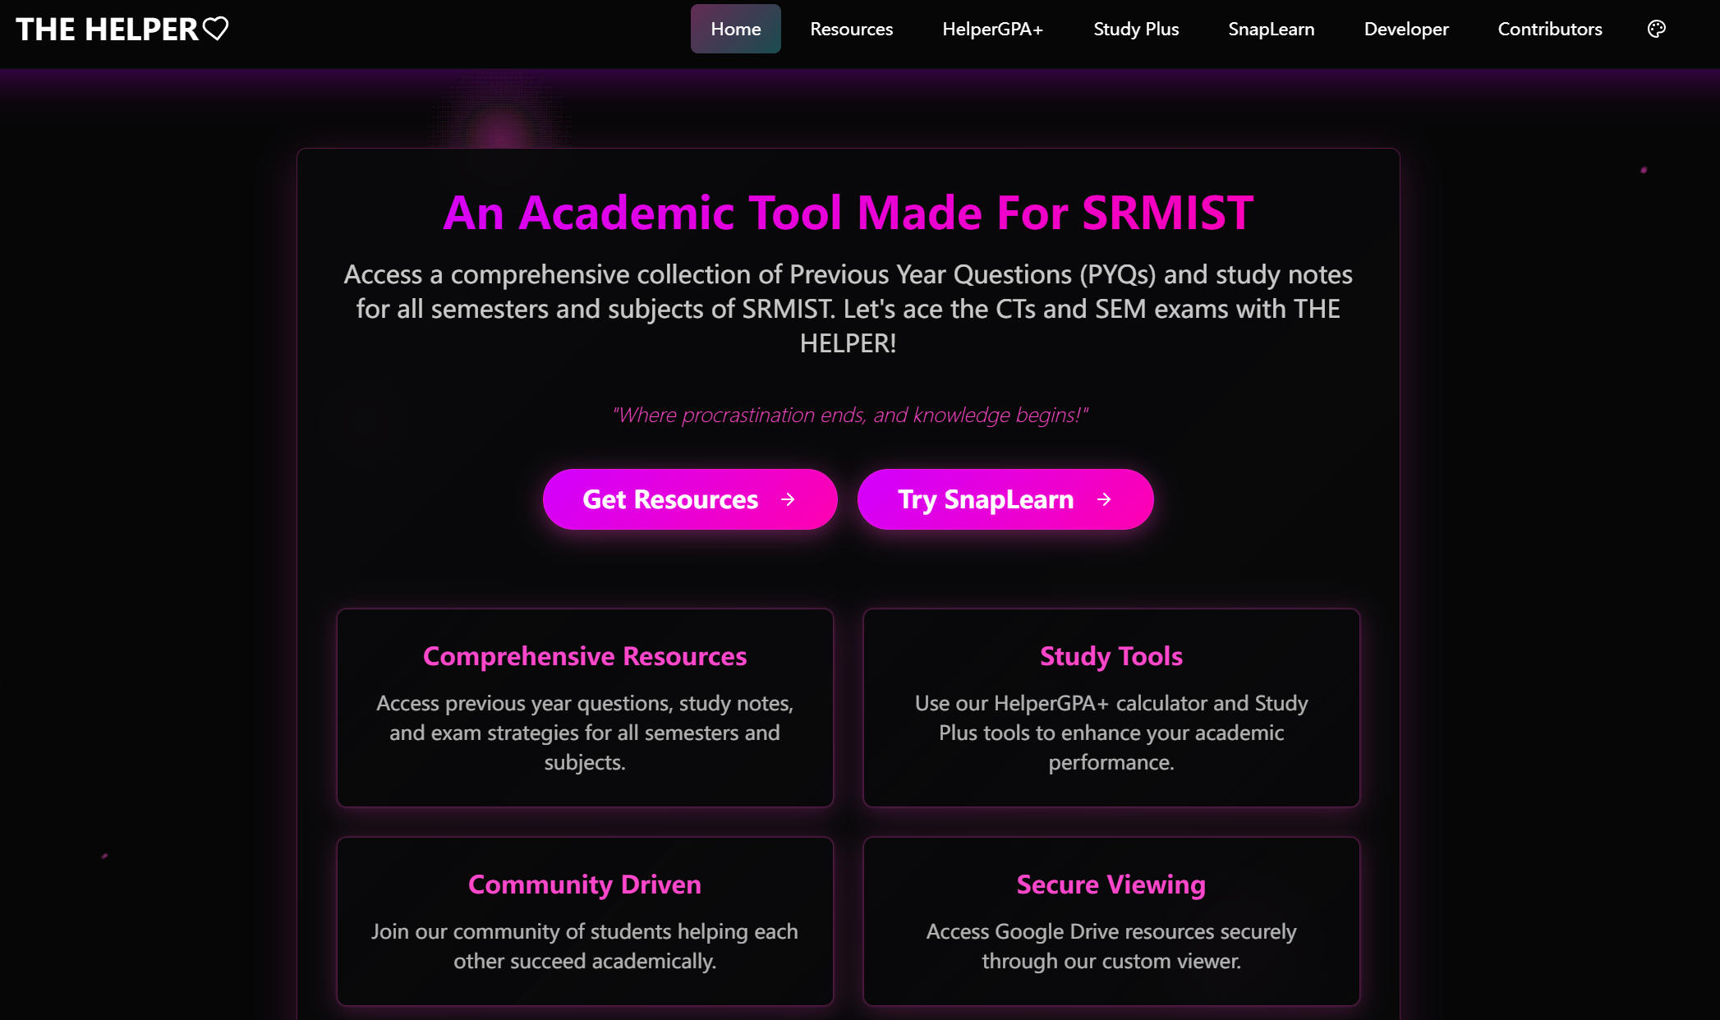Viewport: 1720px width, 1020px height.
Task: Click the arrow icon on the Get Resources button
Action: pos(788,499)
